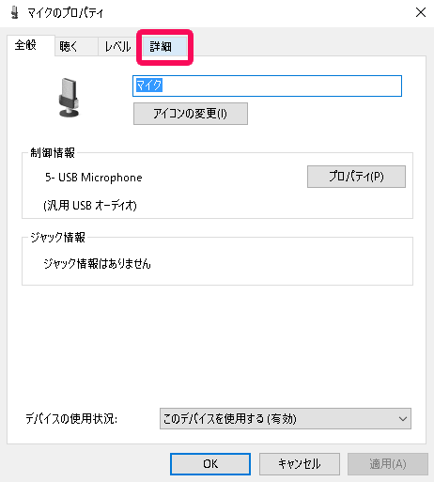
Task: Click the デバイスの使用状況 label
Action: click(71, 419)
